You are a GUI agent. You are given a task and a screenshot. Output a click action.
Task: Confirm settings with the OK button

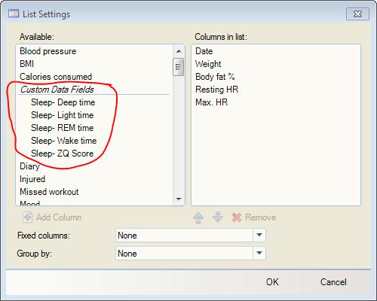click(x=272, y=282)
